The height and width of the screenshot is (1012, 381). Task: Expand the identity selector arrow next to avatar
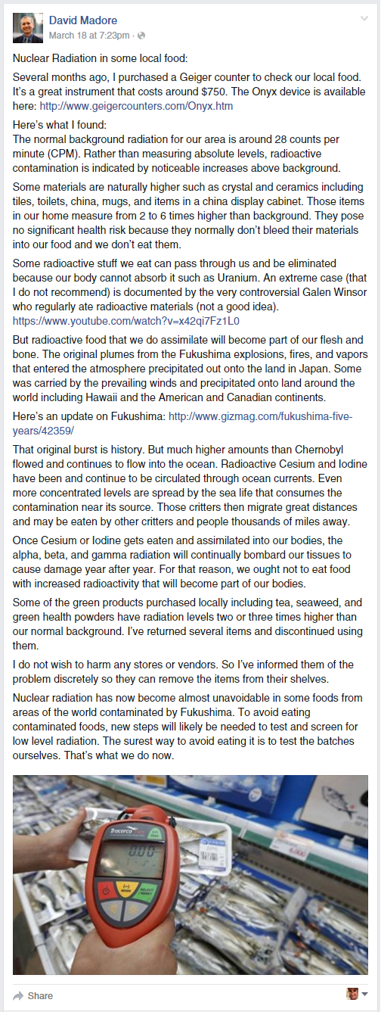click(365, 995)
